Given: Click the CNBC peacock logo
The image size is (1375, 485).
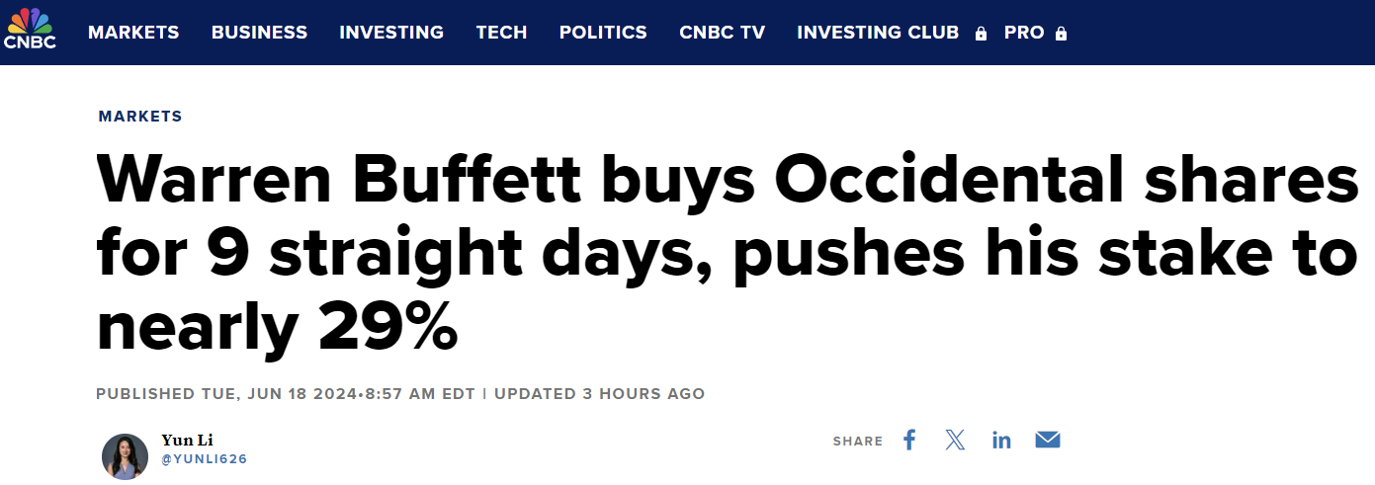Looking at the screenshot, I should pyautogui.click(x=30, y=28).
